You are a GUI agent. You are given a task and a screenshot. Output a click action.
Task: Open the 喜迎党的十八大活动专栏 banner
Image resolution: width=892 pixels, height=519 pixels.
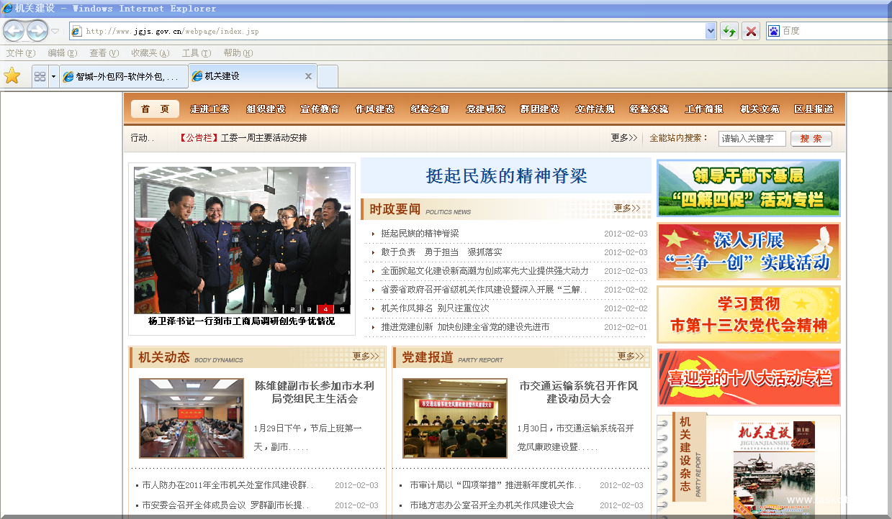tap(749, 377)
